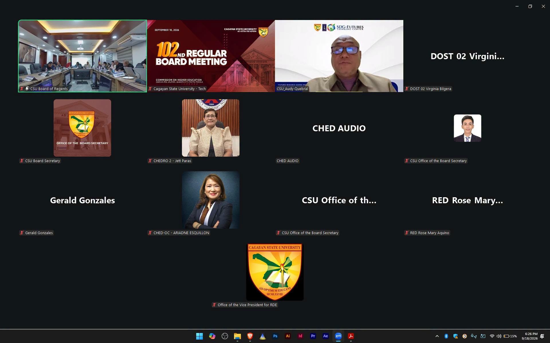Image resolution: width=550 pixels, height=343 pixels.
Task: Open the microphone and location in-use indicator
Action: [x=474, y=336]
